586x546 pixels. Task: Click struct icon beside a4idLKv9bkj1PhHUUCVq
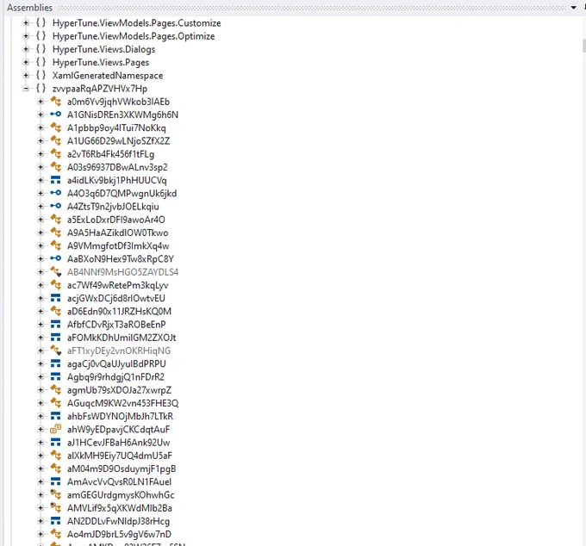(x=55, y=180)
